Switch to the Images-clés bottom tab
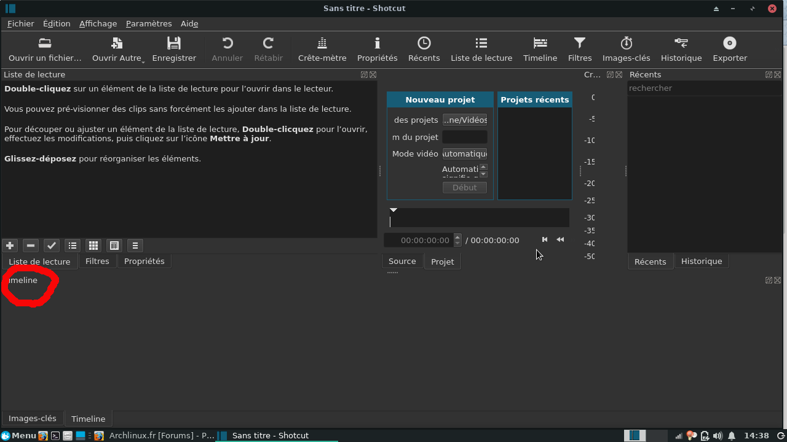787x442 pixels. click(x=33, y=419)
